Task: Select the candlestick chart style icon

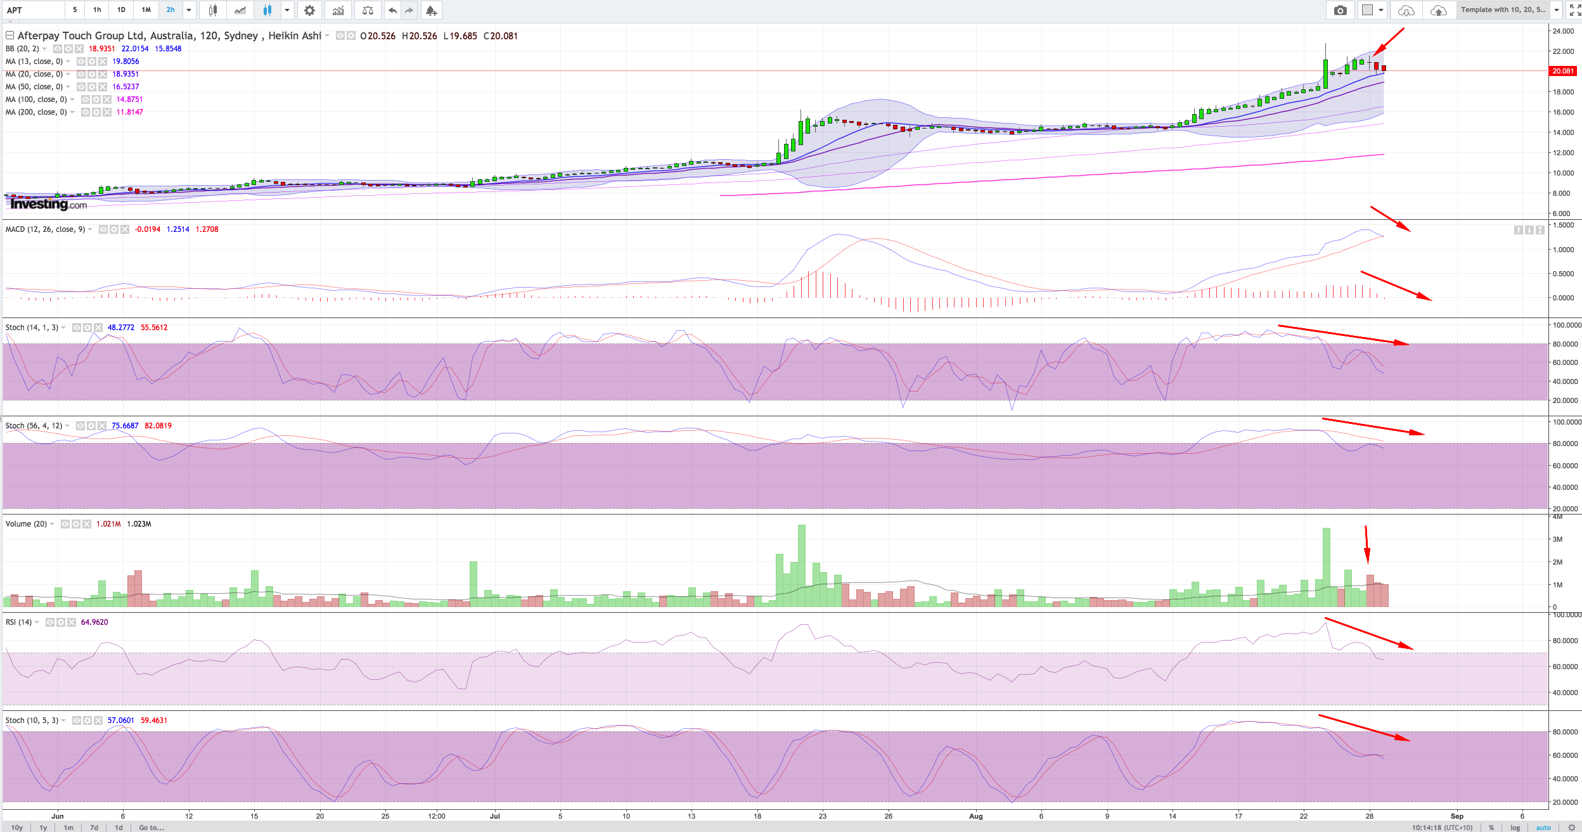Action: pos(213,10)
